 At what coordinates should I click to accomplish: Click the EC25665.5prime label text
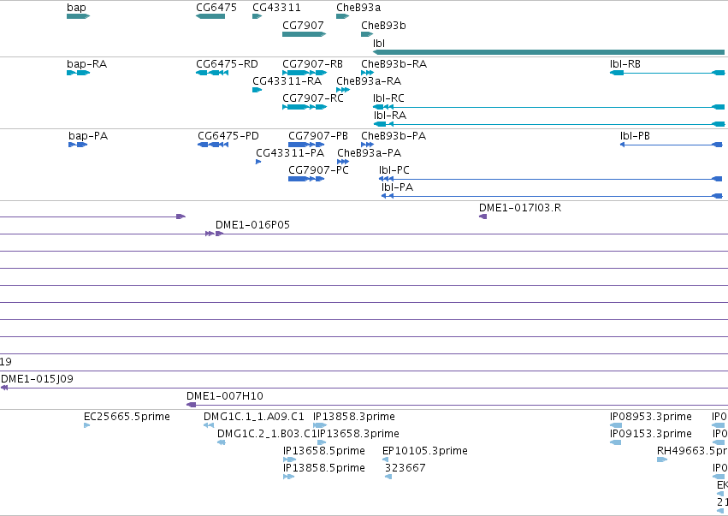(x=127, y=417)
